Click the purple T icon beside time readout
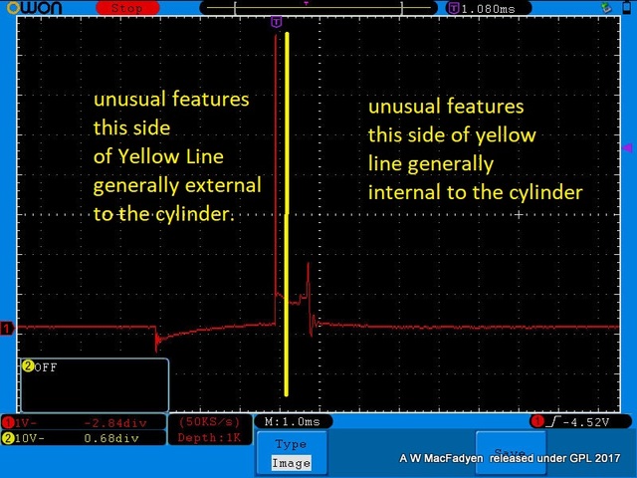Screen dimensions: 637x478 [454, 8]
